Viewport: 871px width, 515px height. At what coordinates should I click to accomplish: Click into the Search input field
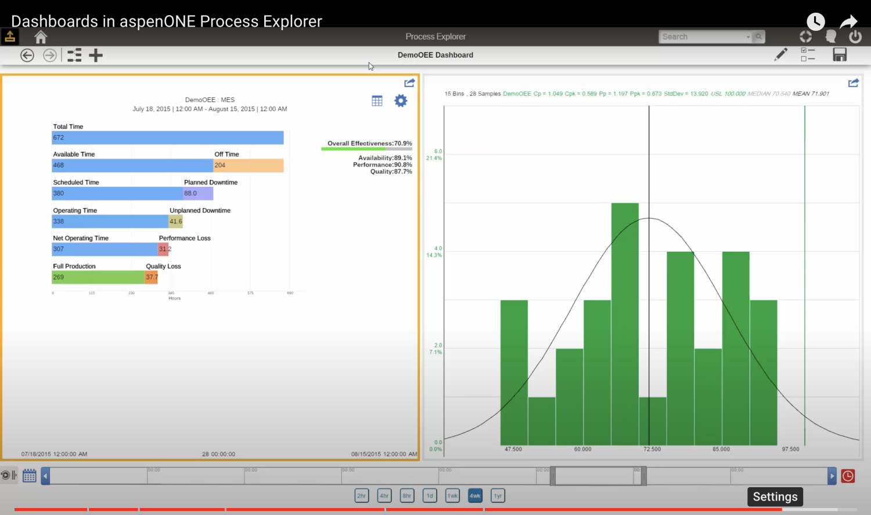coord(703,37)
